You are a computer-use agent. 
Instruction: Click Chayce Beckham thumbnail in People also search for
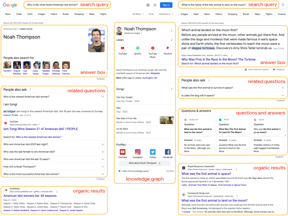pos(17,65)
